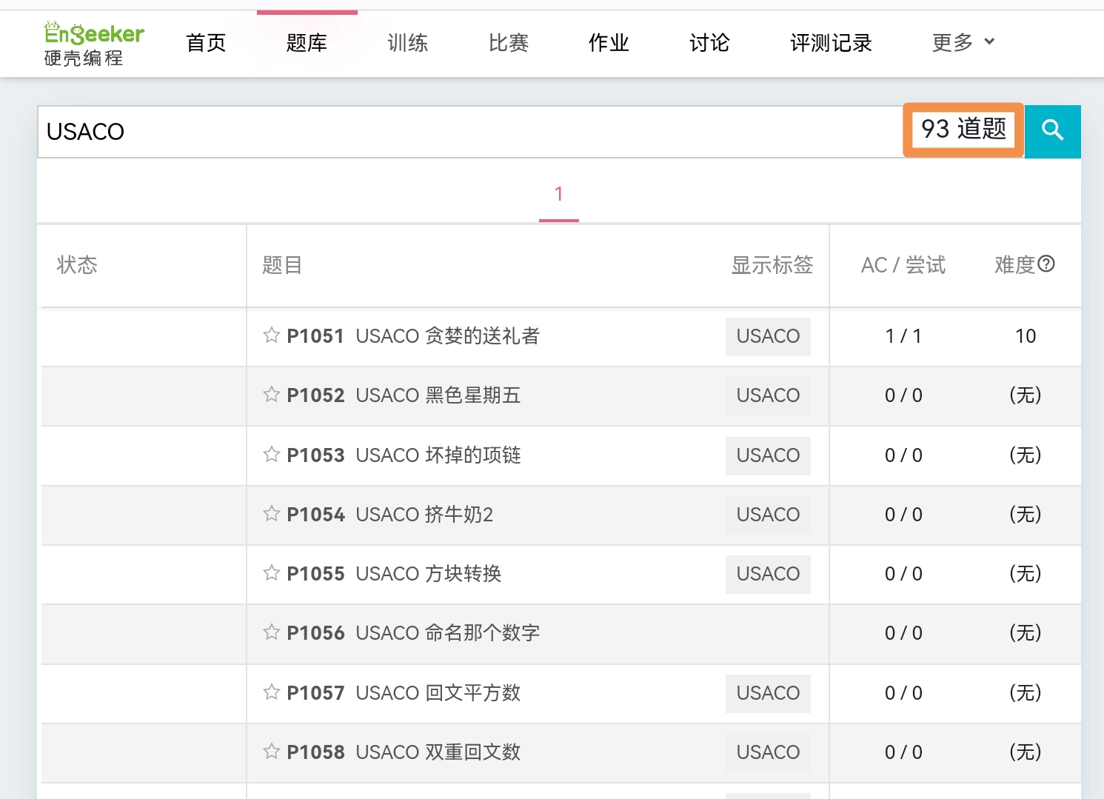Star problem P1057 回文平方数
1104x799 pixels.
coord(272,692)
